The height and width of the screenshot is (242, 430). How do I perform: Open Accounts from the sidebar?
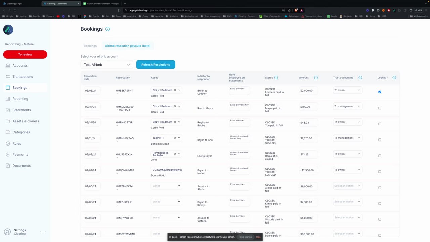tap(20, 66)
